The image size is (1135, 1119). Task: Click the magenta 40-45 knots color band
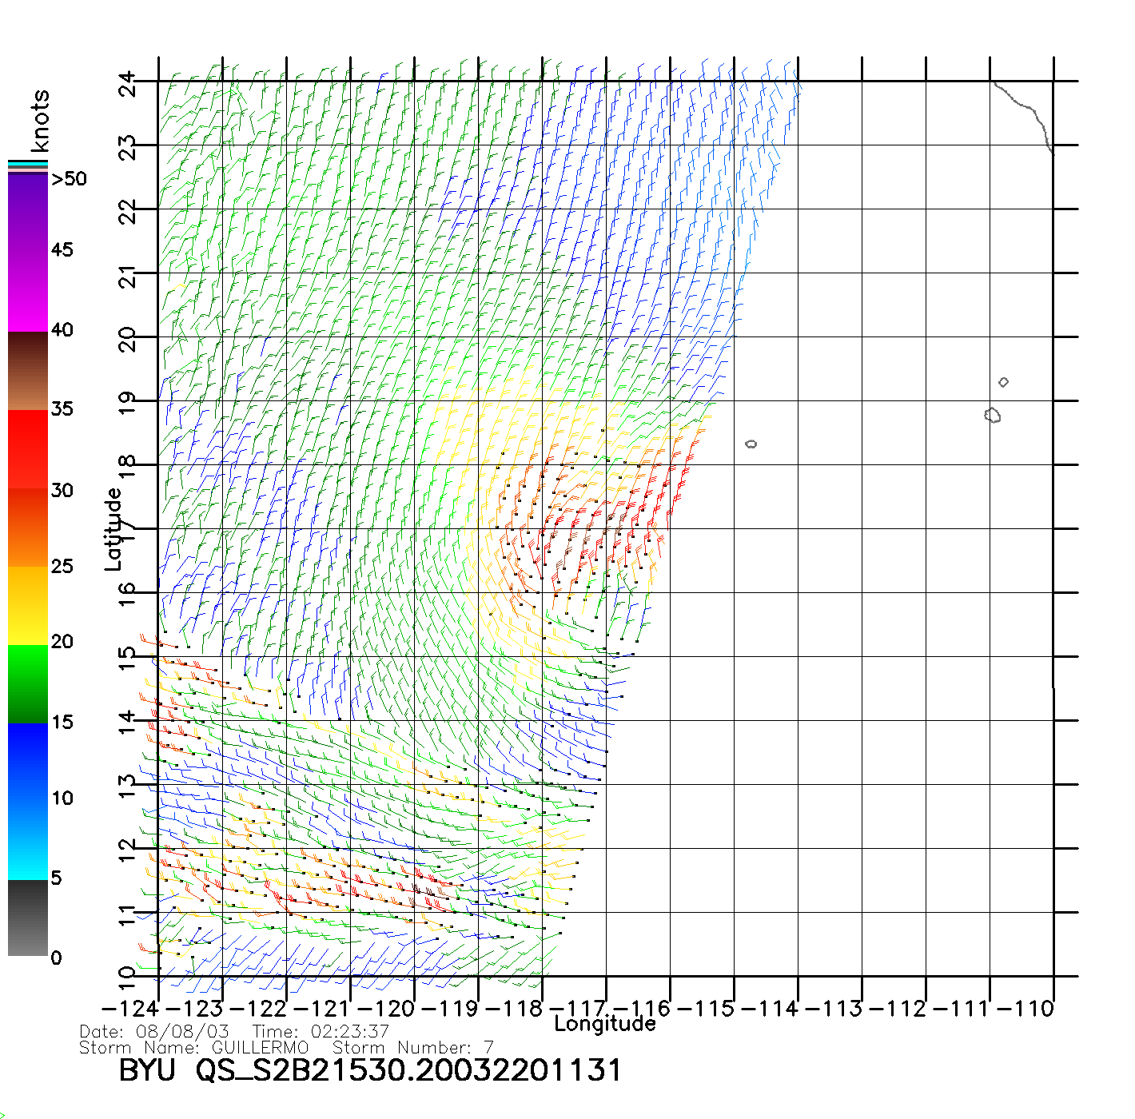click(27, 292)
